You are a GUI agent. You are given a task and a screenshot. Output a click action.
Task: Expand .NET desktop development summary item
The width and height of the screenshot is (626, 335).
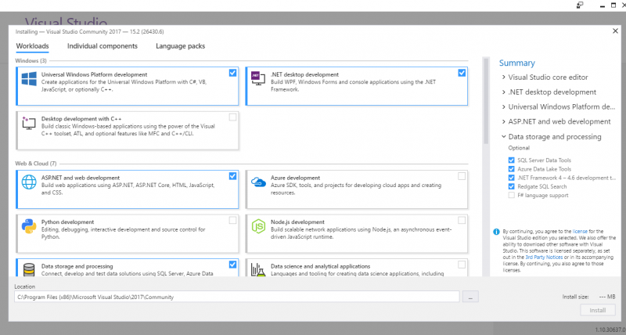coord(504,92)
